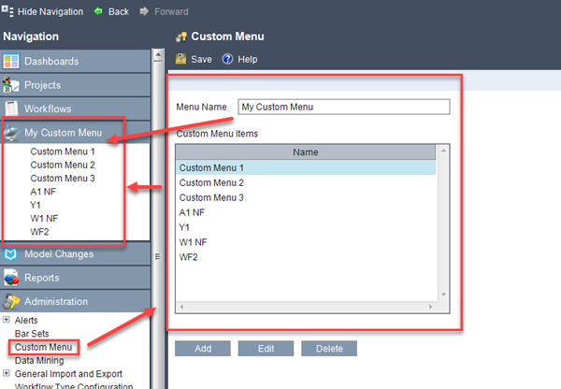Expand the Alerts tree node
The height and width of the screenshot is (389, 561).
[7, 320]
